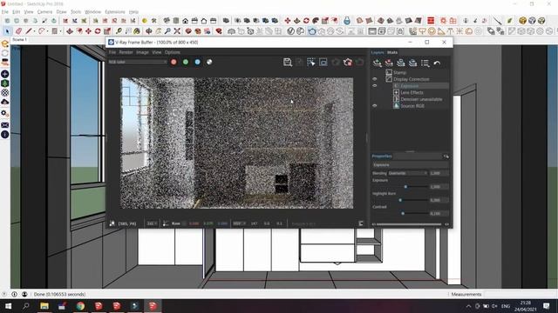Open the taskbar search icon

click(26, 306)
